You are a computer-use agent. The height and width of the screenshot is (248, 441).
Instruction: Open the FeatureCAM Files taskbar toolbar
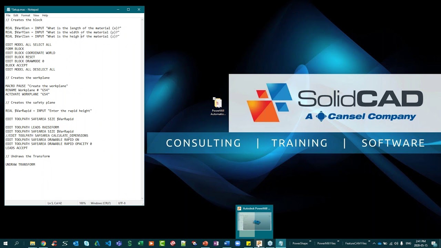coord(356,243)
